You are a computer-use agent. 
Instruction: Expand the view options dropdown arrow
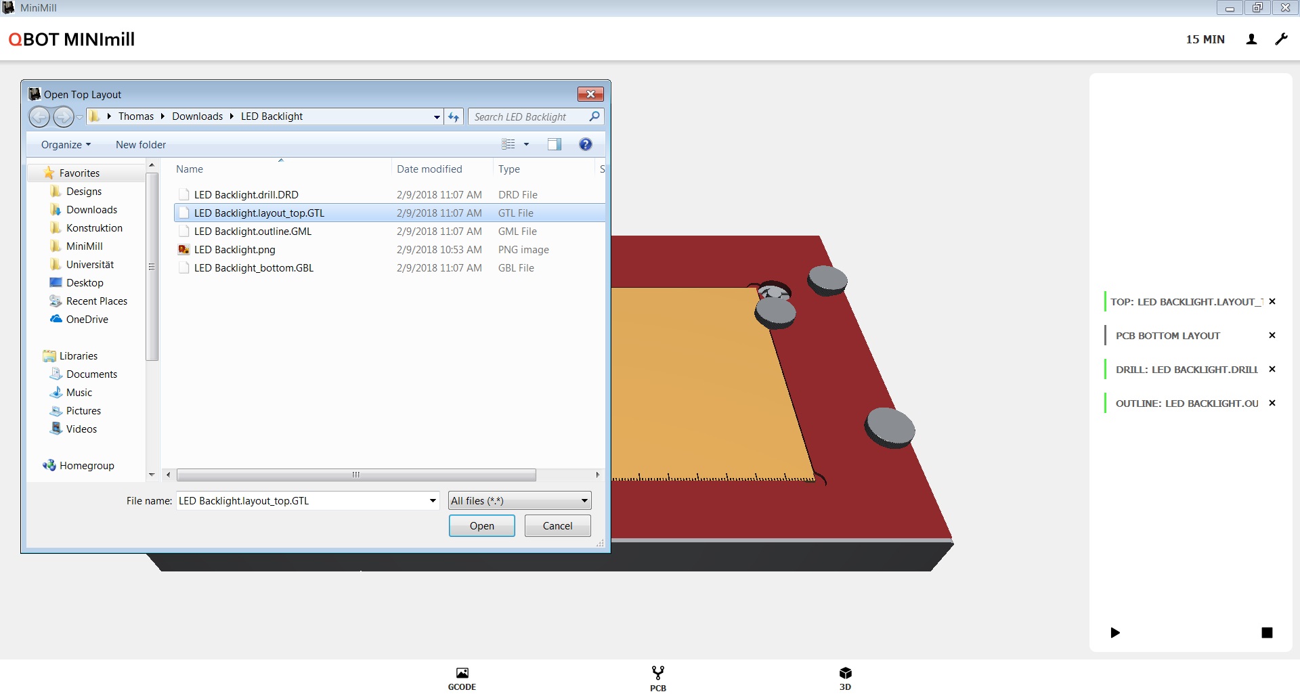click(x=526, y=144)
